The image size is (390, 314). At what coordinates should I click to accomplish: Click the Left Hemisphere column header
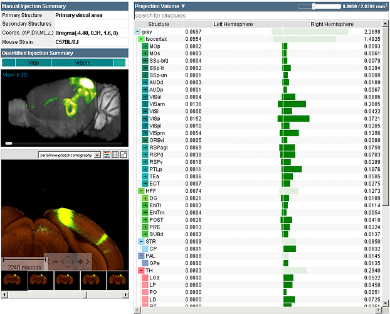233,24
